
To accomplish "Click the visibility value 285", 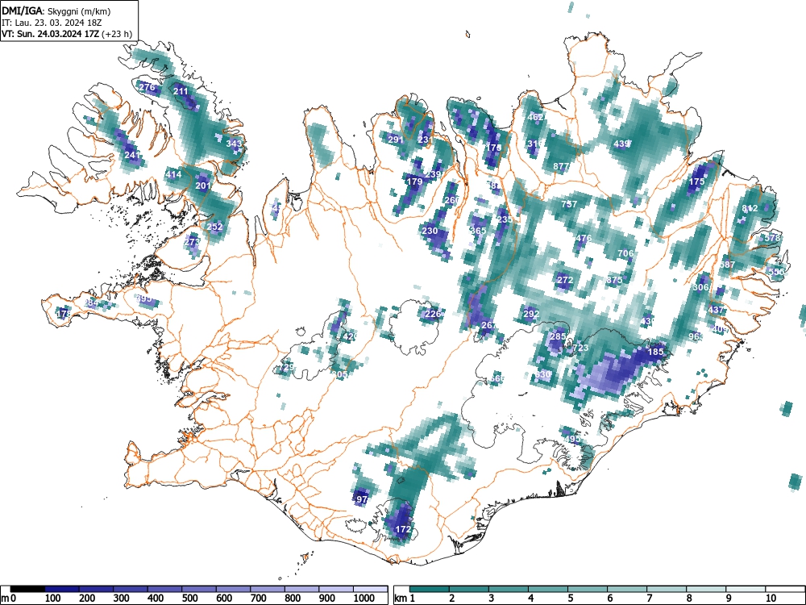I will [558, 336].
